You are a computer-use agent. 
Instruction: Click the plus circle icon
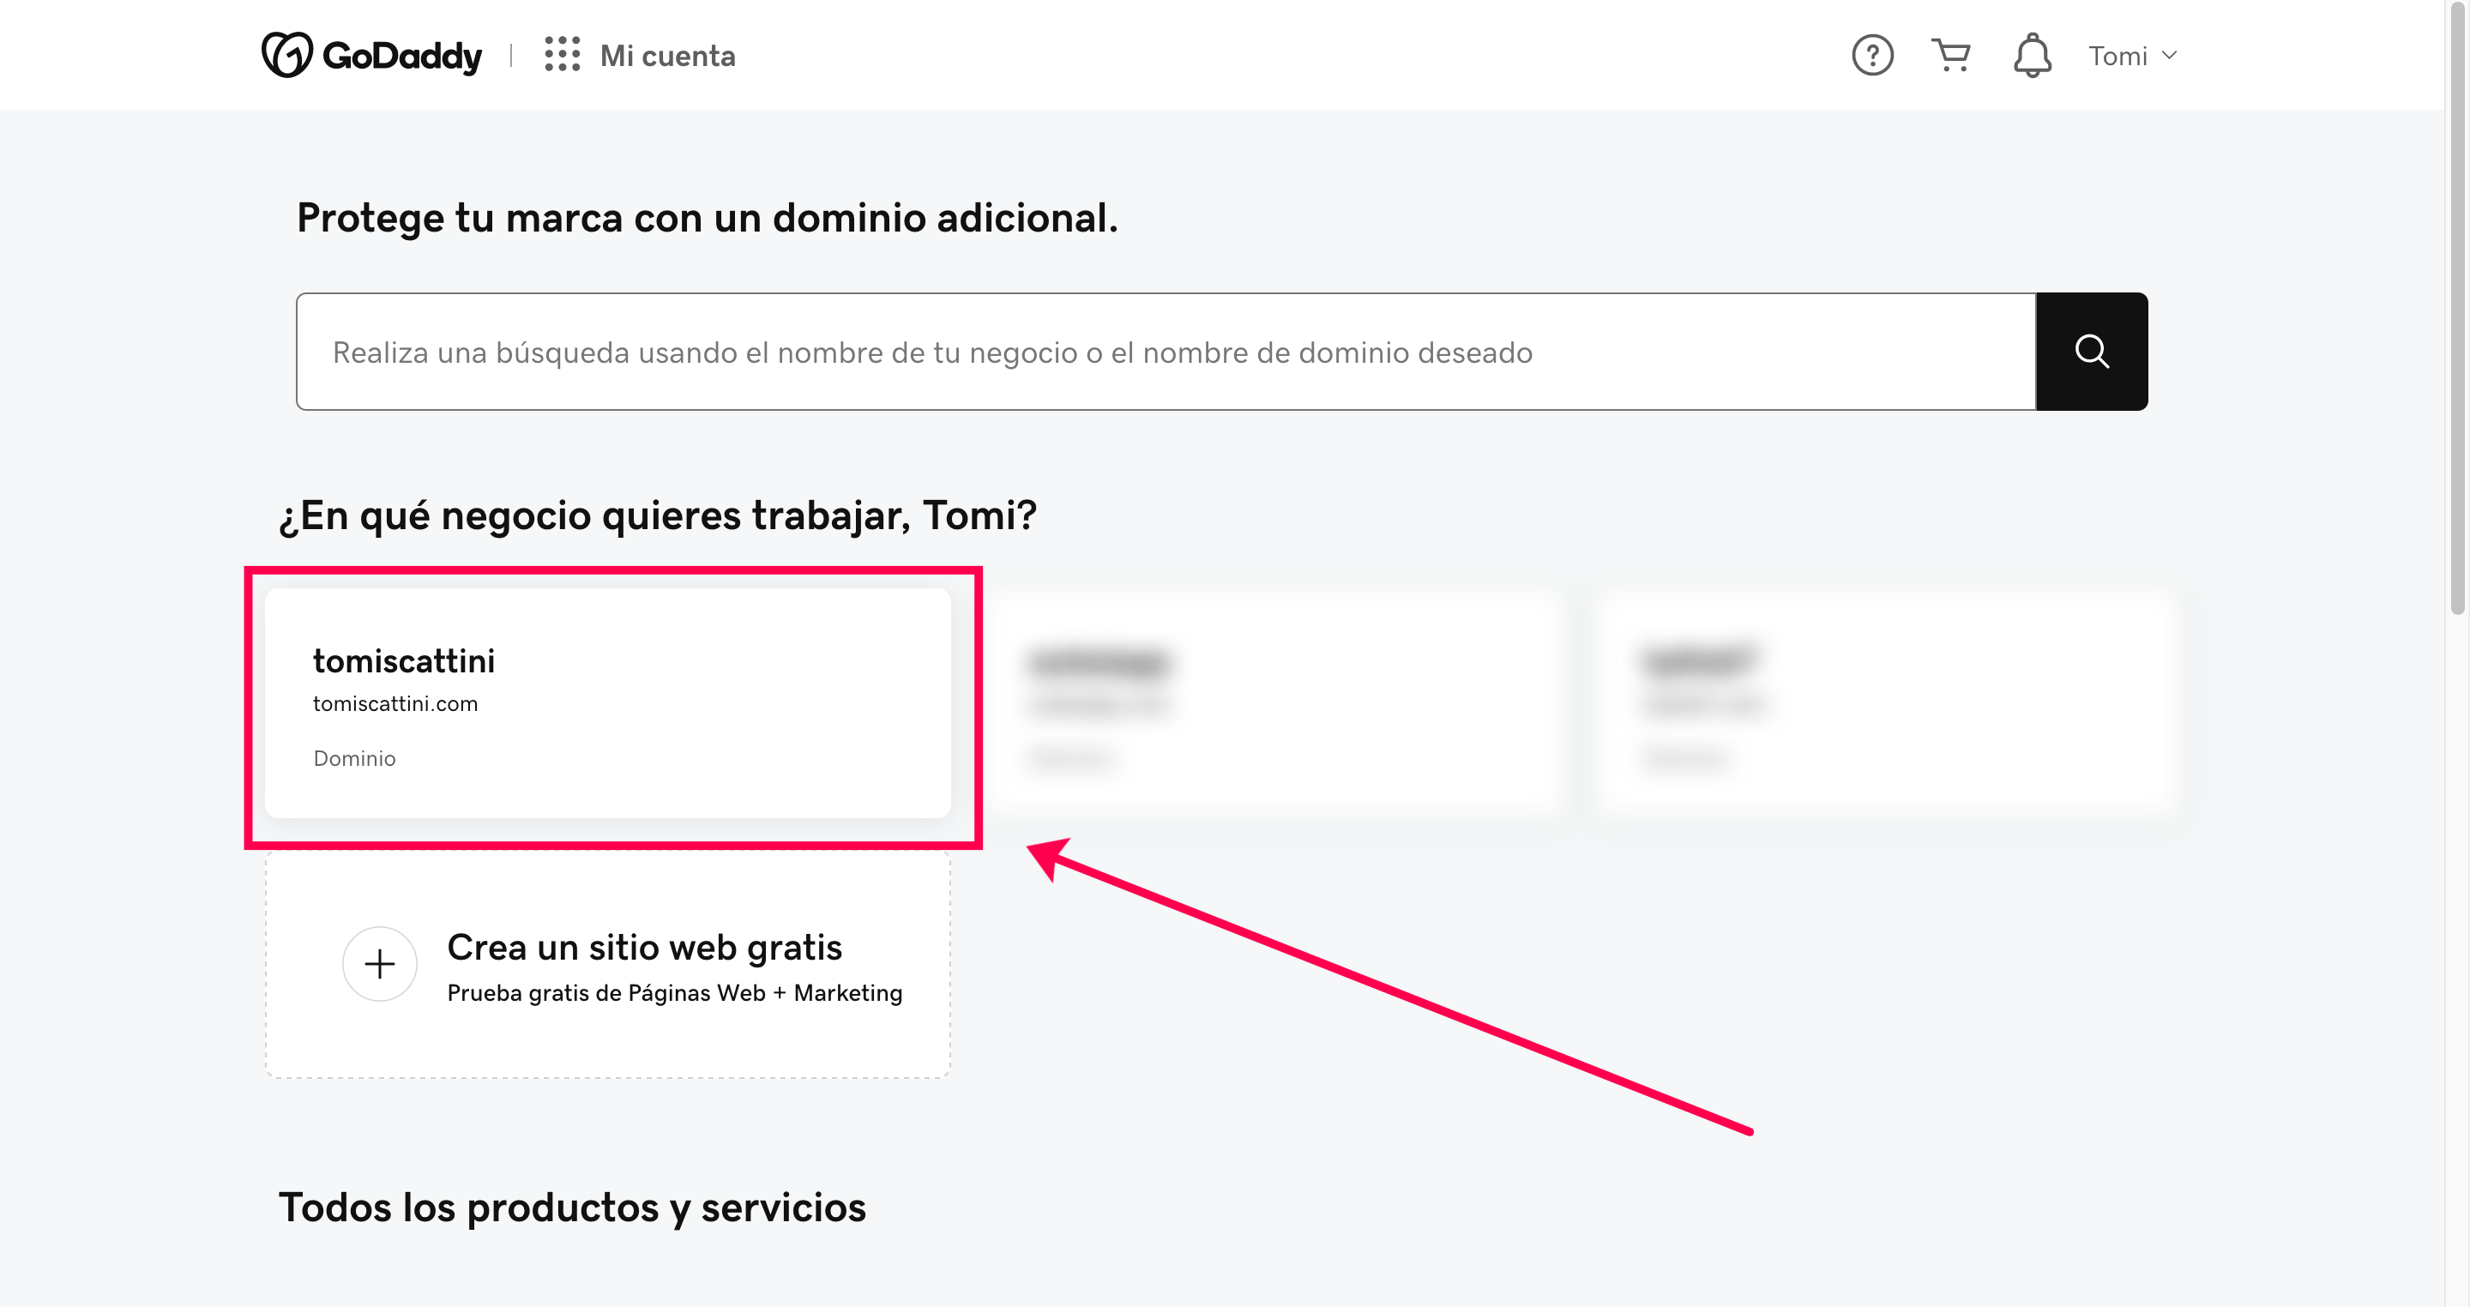tap(380, 964)
